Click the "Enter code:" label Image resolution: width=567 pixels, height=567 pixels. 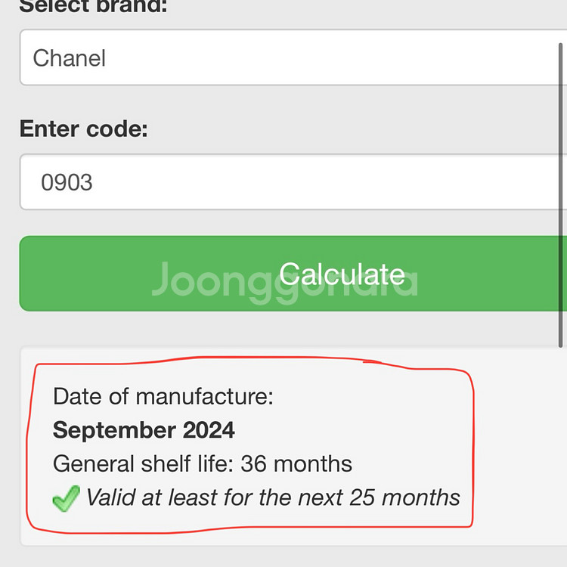83,129
